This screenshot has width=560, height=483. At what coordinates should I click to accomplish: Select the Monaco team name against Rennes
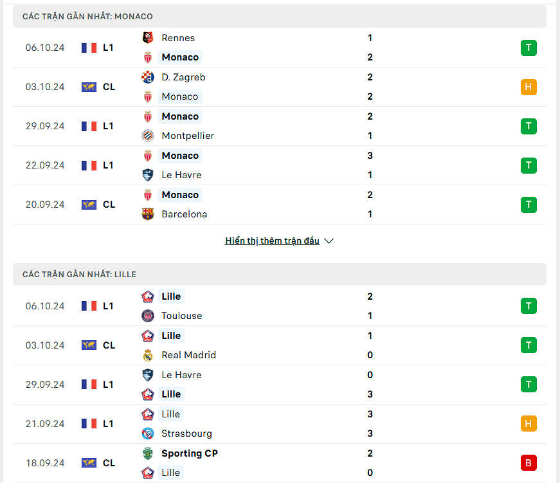coord(180,57)
